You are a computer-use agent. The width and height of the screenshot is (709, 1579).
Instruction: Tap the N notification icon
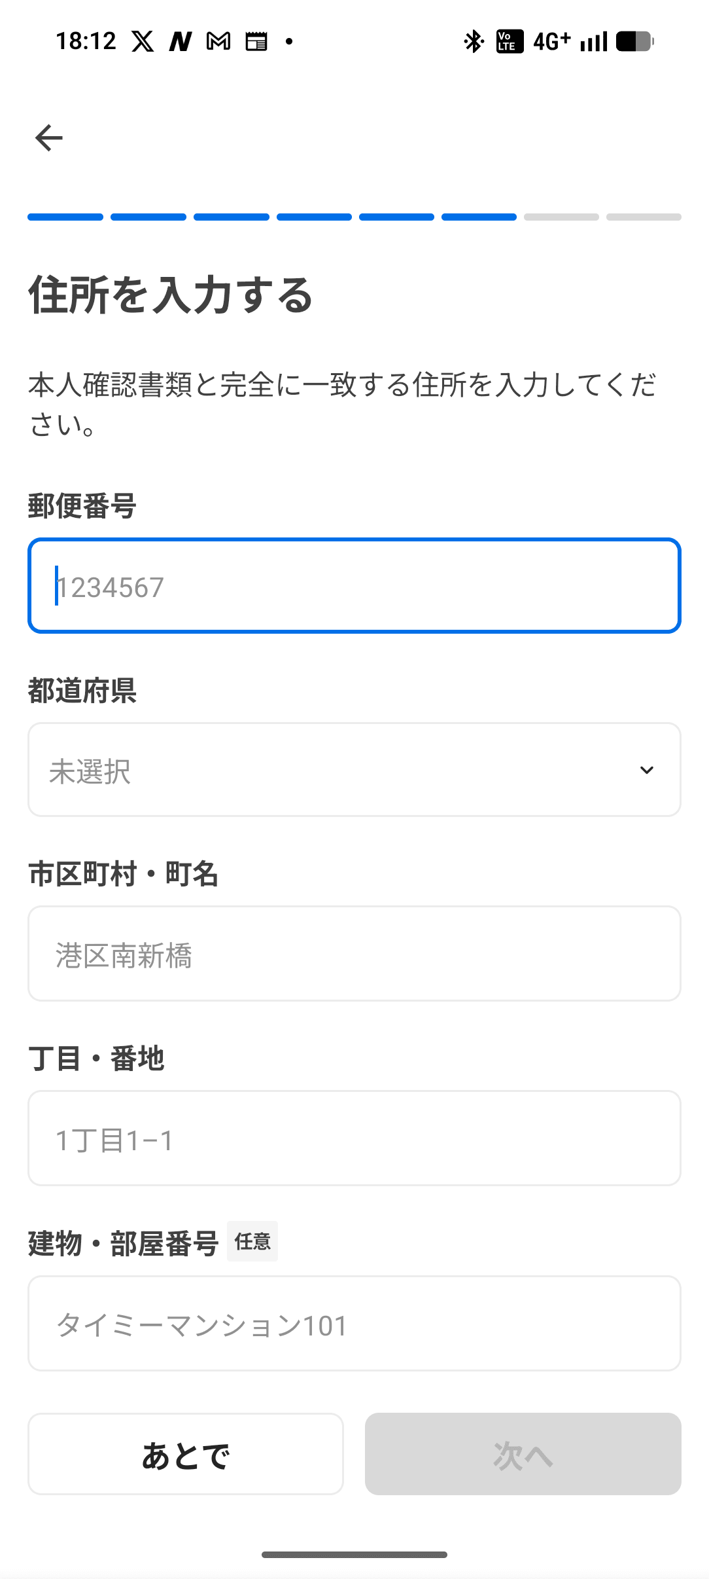(180, 42)
